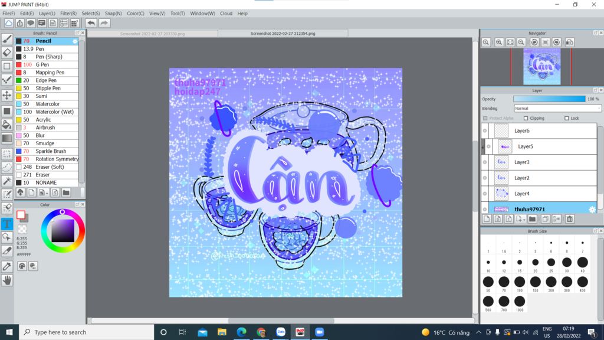This screenshot has height=340, width=604.
Task: Select the Layer3 row in the Layer panel
Action: pyautogui.click(x=539, y=162)
